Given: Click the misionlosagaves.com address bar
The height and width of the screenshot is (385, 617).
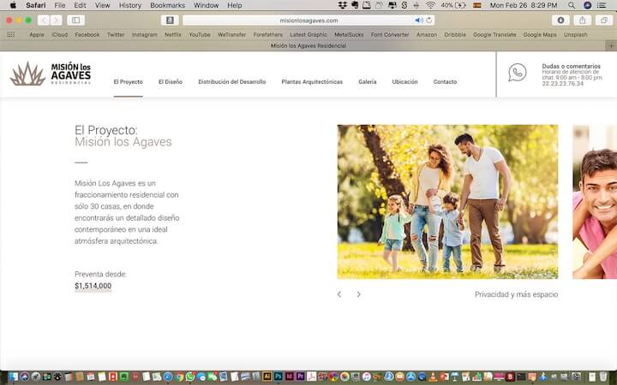Looking at the screenshot, I should [308, 20].
